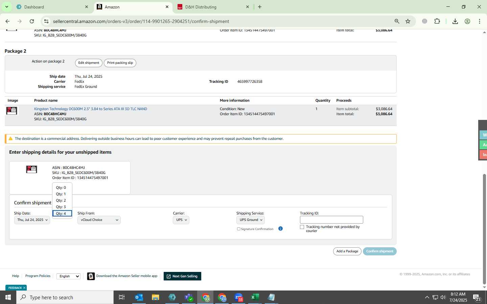
Task: Open the English language dropdown
Action: 68,276
